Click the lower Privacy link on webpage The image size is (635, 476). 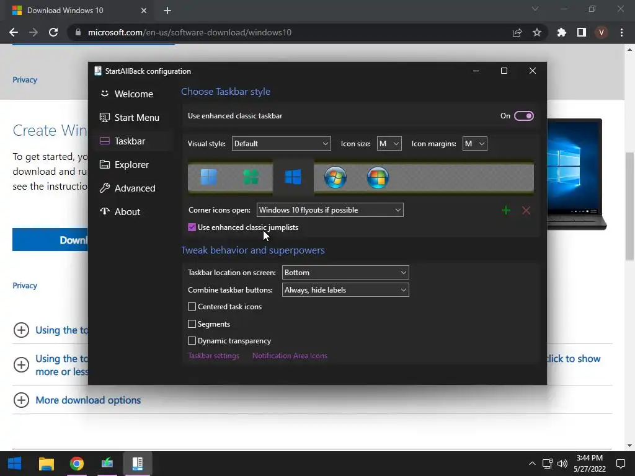point(25,285)
